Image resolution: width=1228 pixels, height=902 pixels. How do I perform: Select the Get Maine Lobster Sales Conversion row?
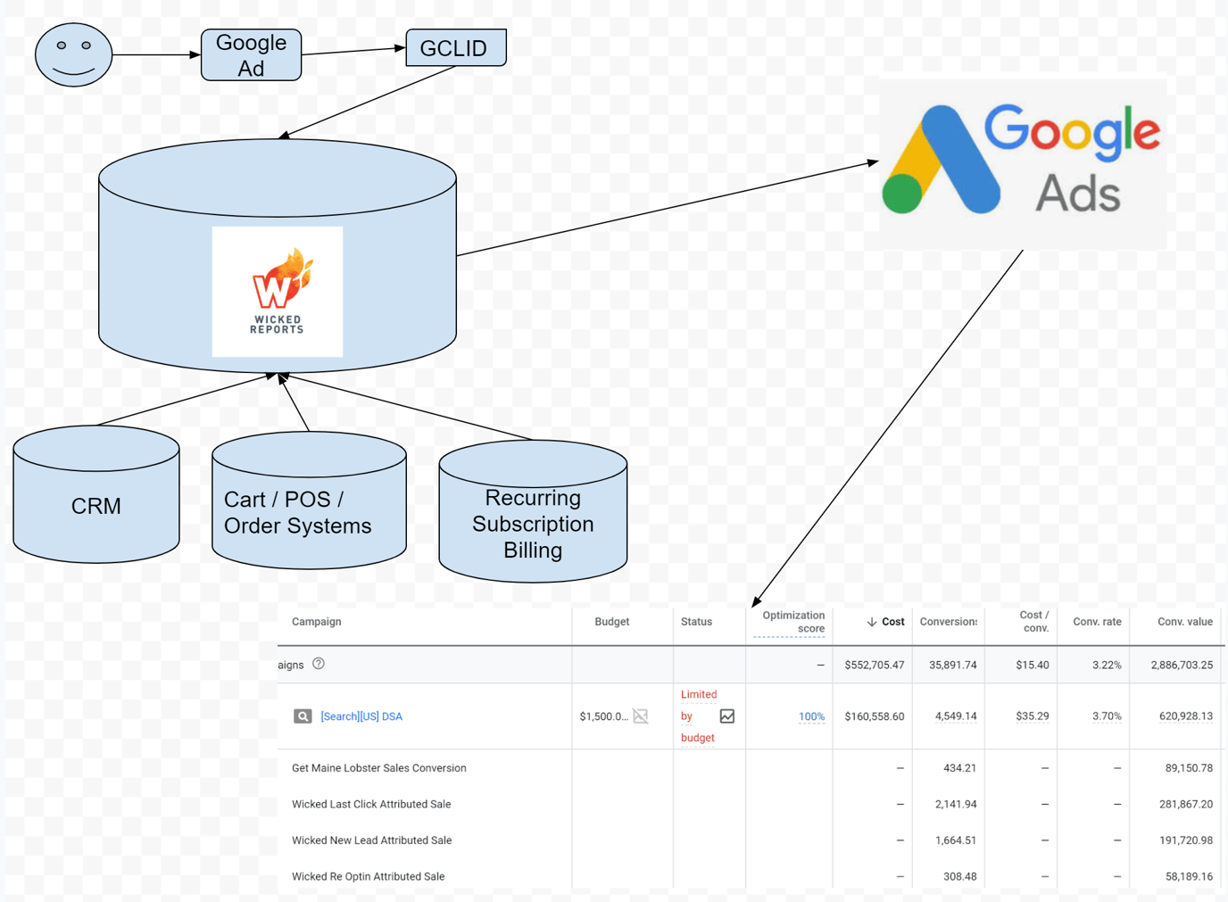378,768
